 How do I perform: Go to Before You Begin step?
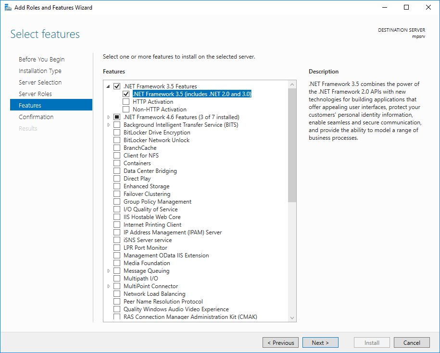[41, 60]
